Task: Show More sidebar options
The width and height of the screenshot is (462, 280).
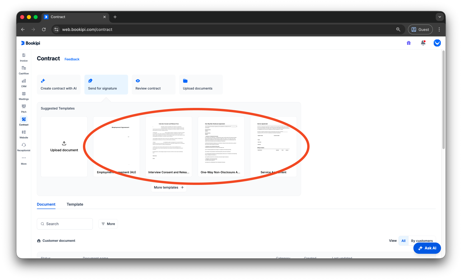Action: 24,160
